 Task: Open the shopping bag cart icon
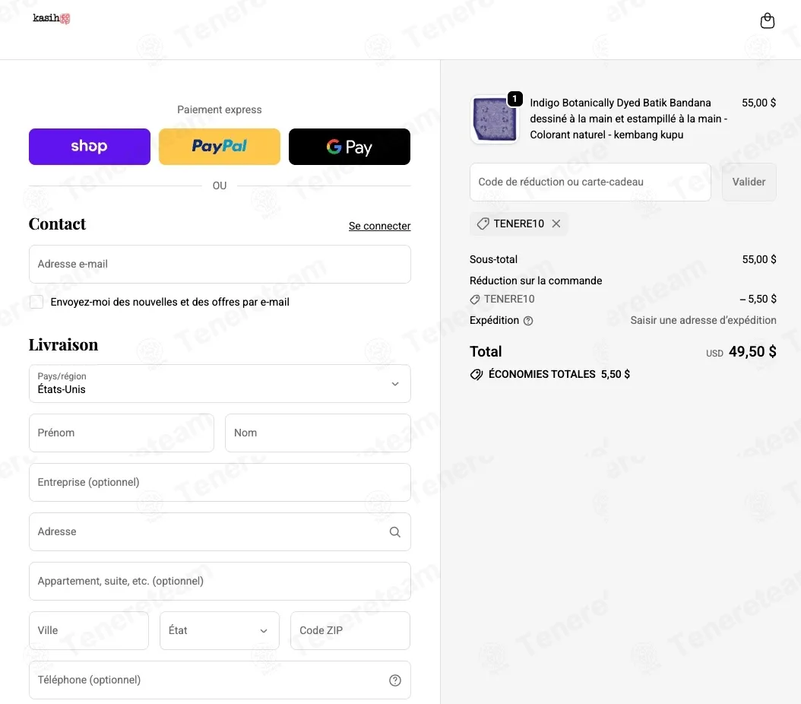pyautogui.click(x=767, y=21)
